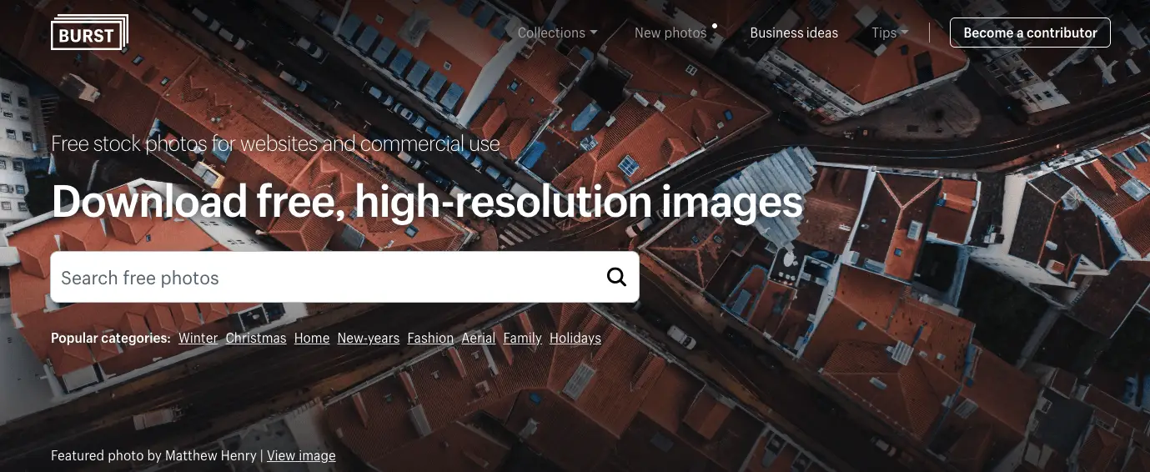Open the Aerial photos category
The width and height of the screenshot is (1150, 472).
pos(479,338)
